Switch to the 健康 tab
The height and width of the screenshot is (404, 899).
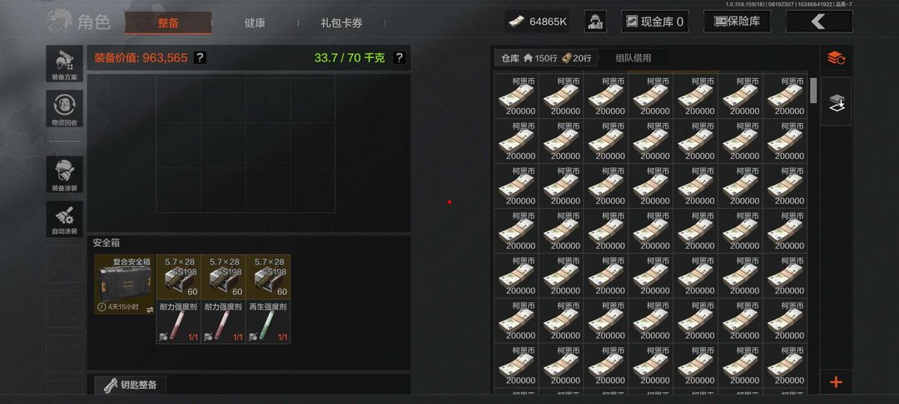pos(255,23)
